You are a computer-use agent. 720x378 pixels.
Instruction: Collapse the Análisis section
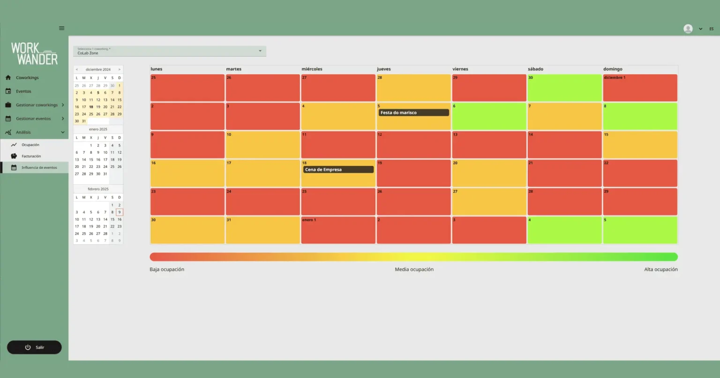62,132
